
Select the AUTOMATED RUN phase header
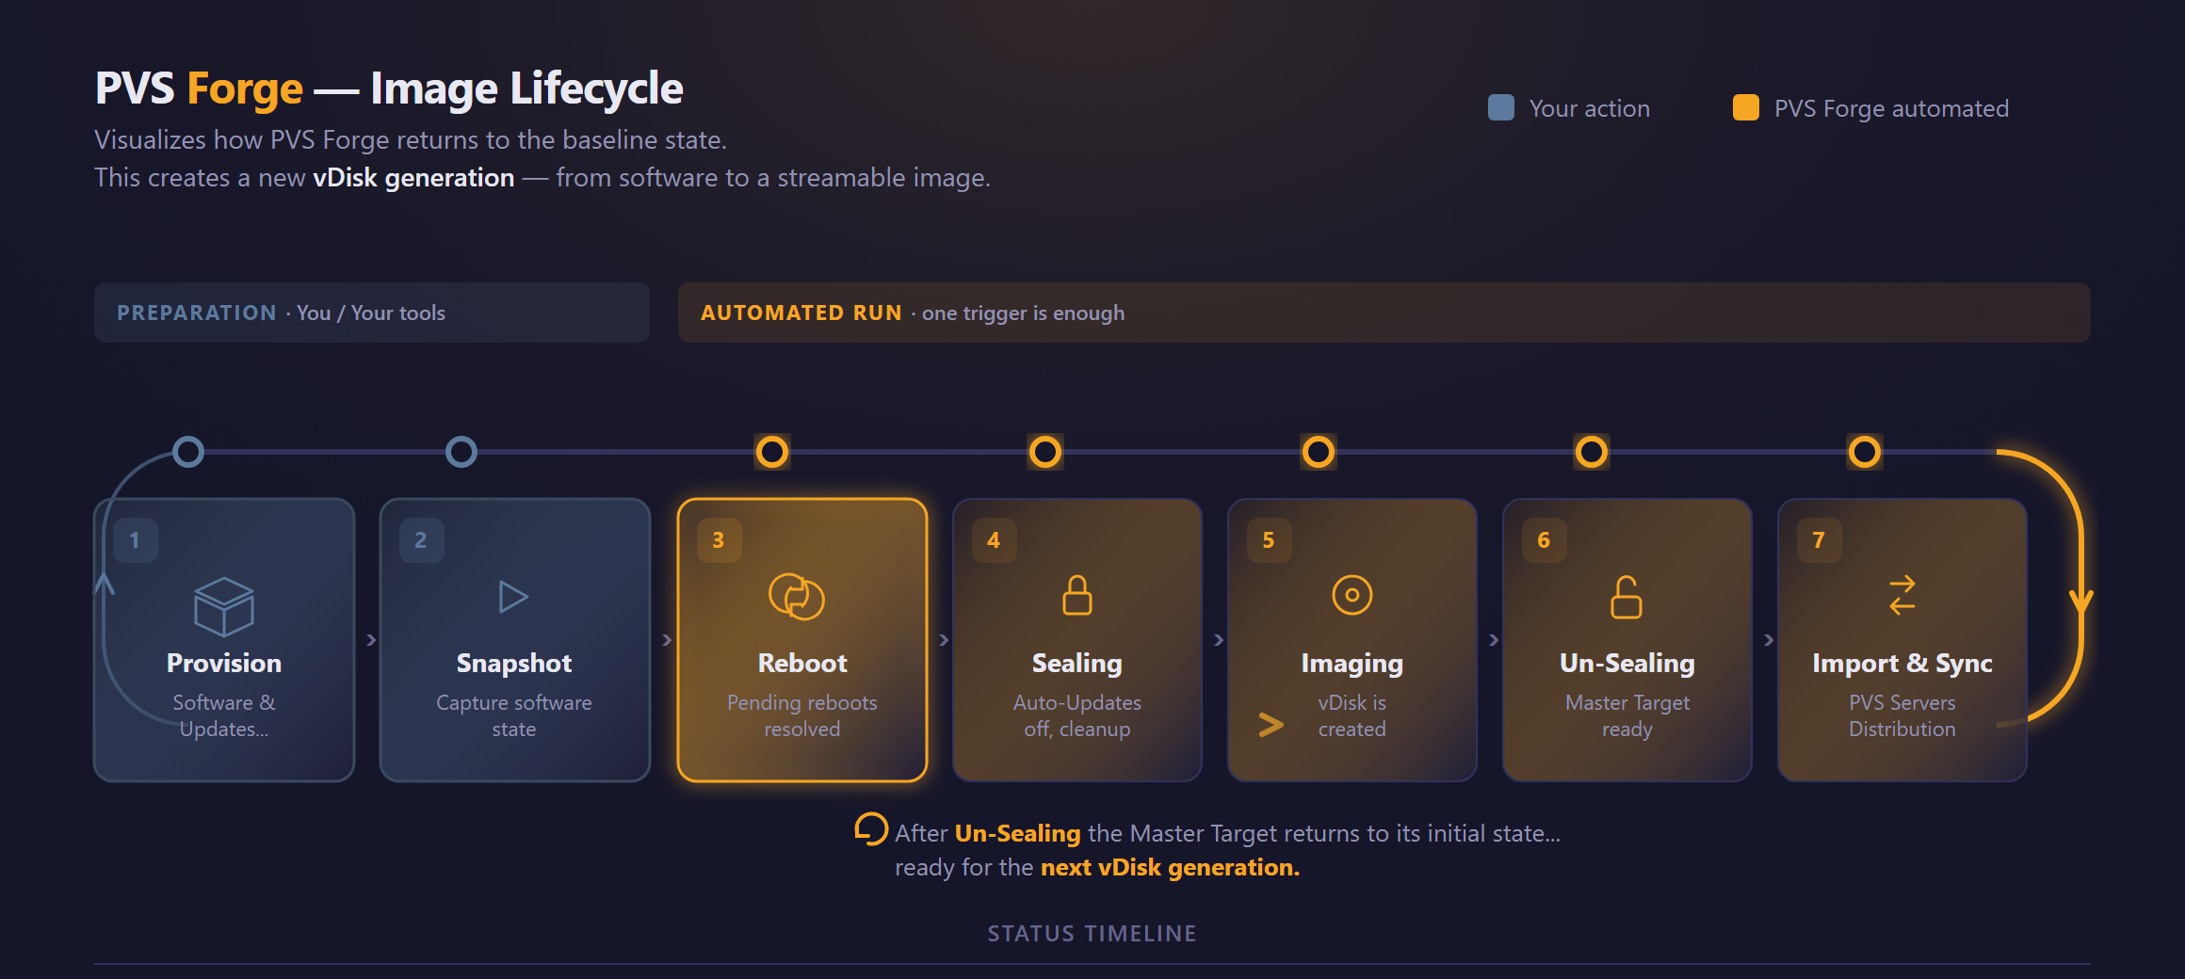coord(1384,313)
